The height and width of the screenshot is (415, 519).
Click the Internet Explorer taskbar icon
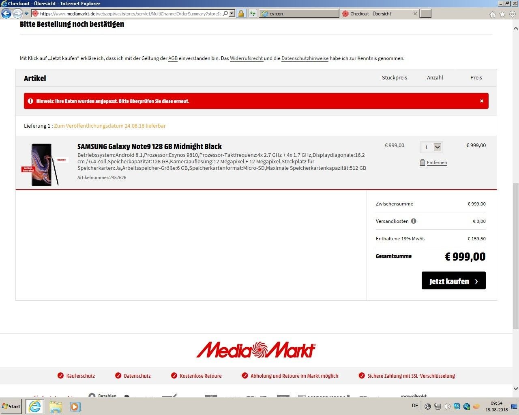click(35, 406)
